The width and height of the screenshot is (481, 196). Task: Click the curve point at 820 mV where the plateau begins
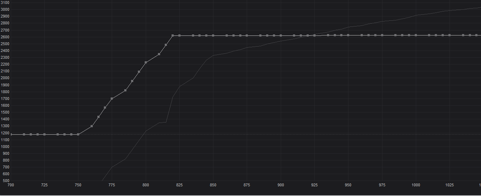pyautogui.click(x=173, y=35)
